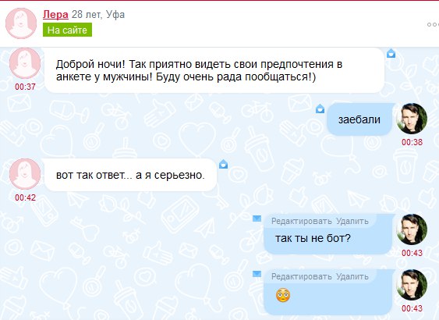
Task: Open Лера's profile name link
Action: click(x=55, y=15)
